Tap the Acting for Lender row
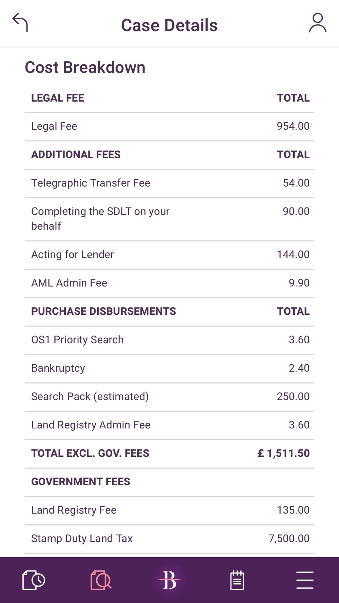The image size is (339, 603). point(169,255)
